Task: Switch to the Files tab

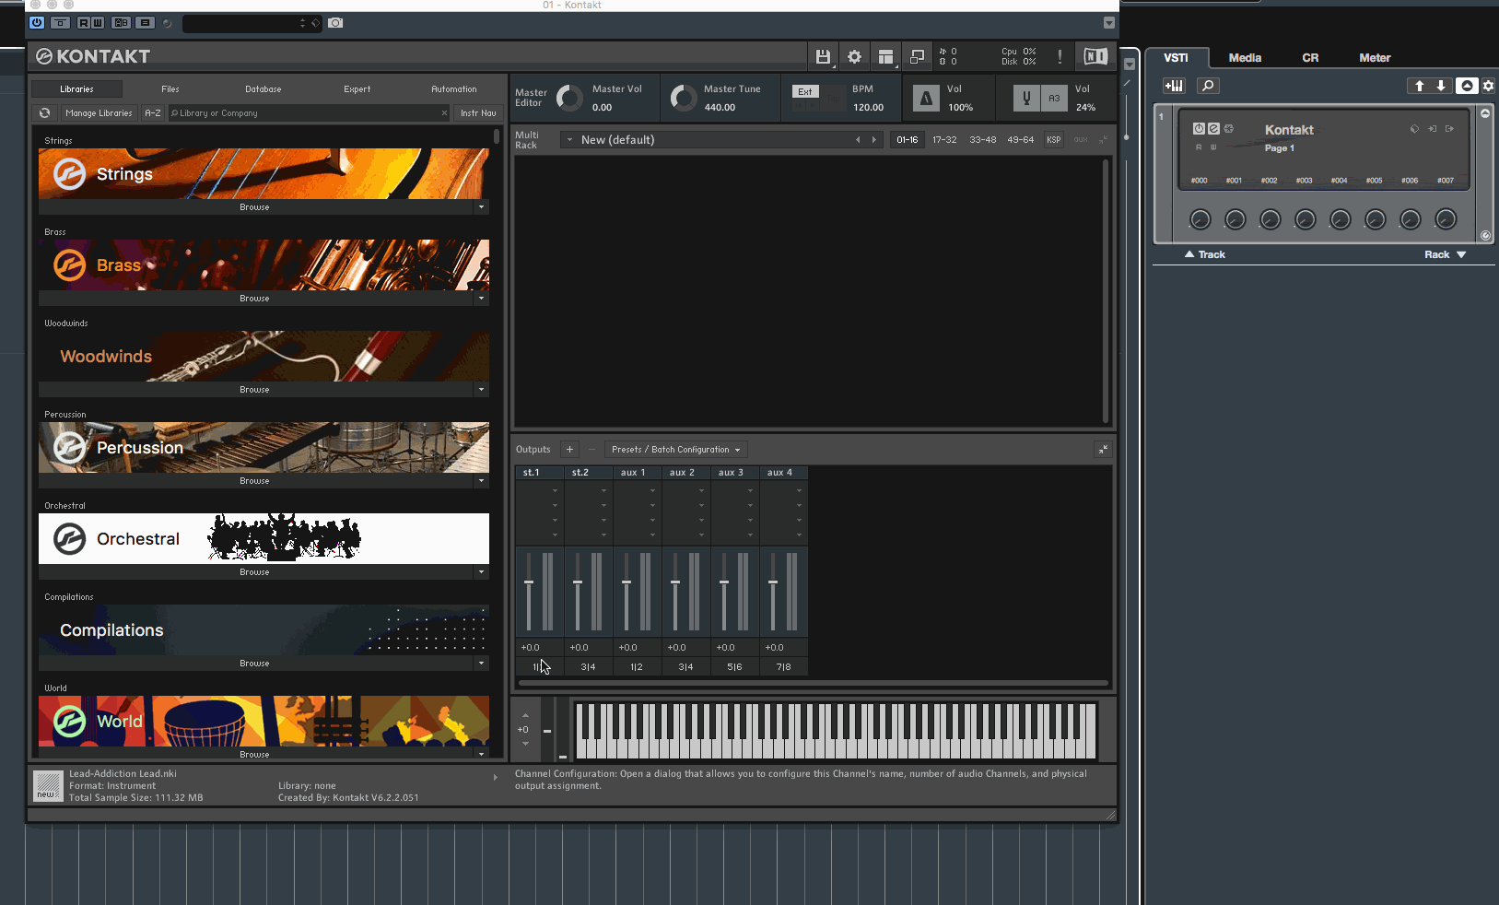Action: click(x=170, y=89)
